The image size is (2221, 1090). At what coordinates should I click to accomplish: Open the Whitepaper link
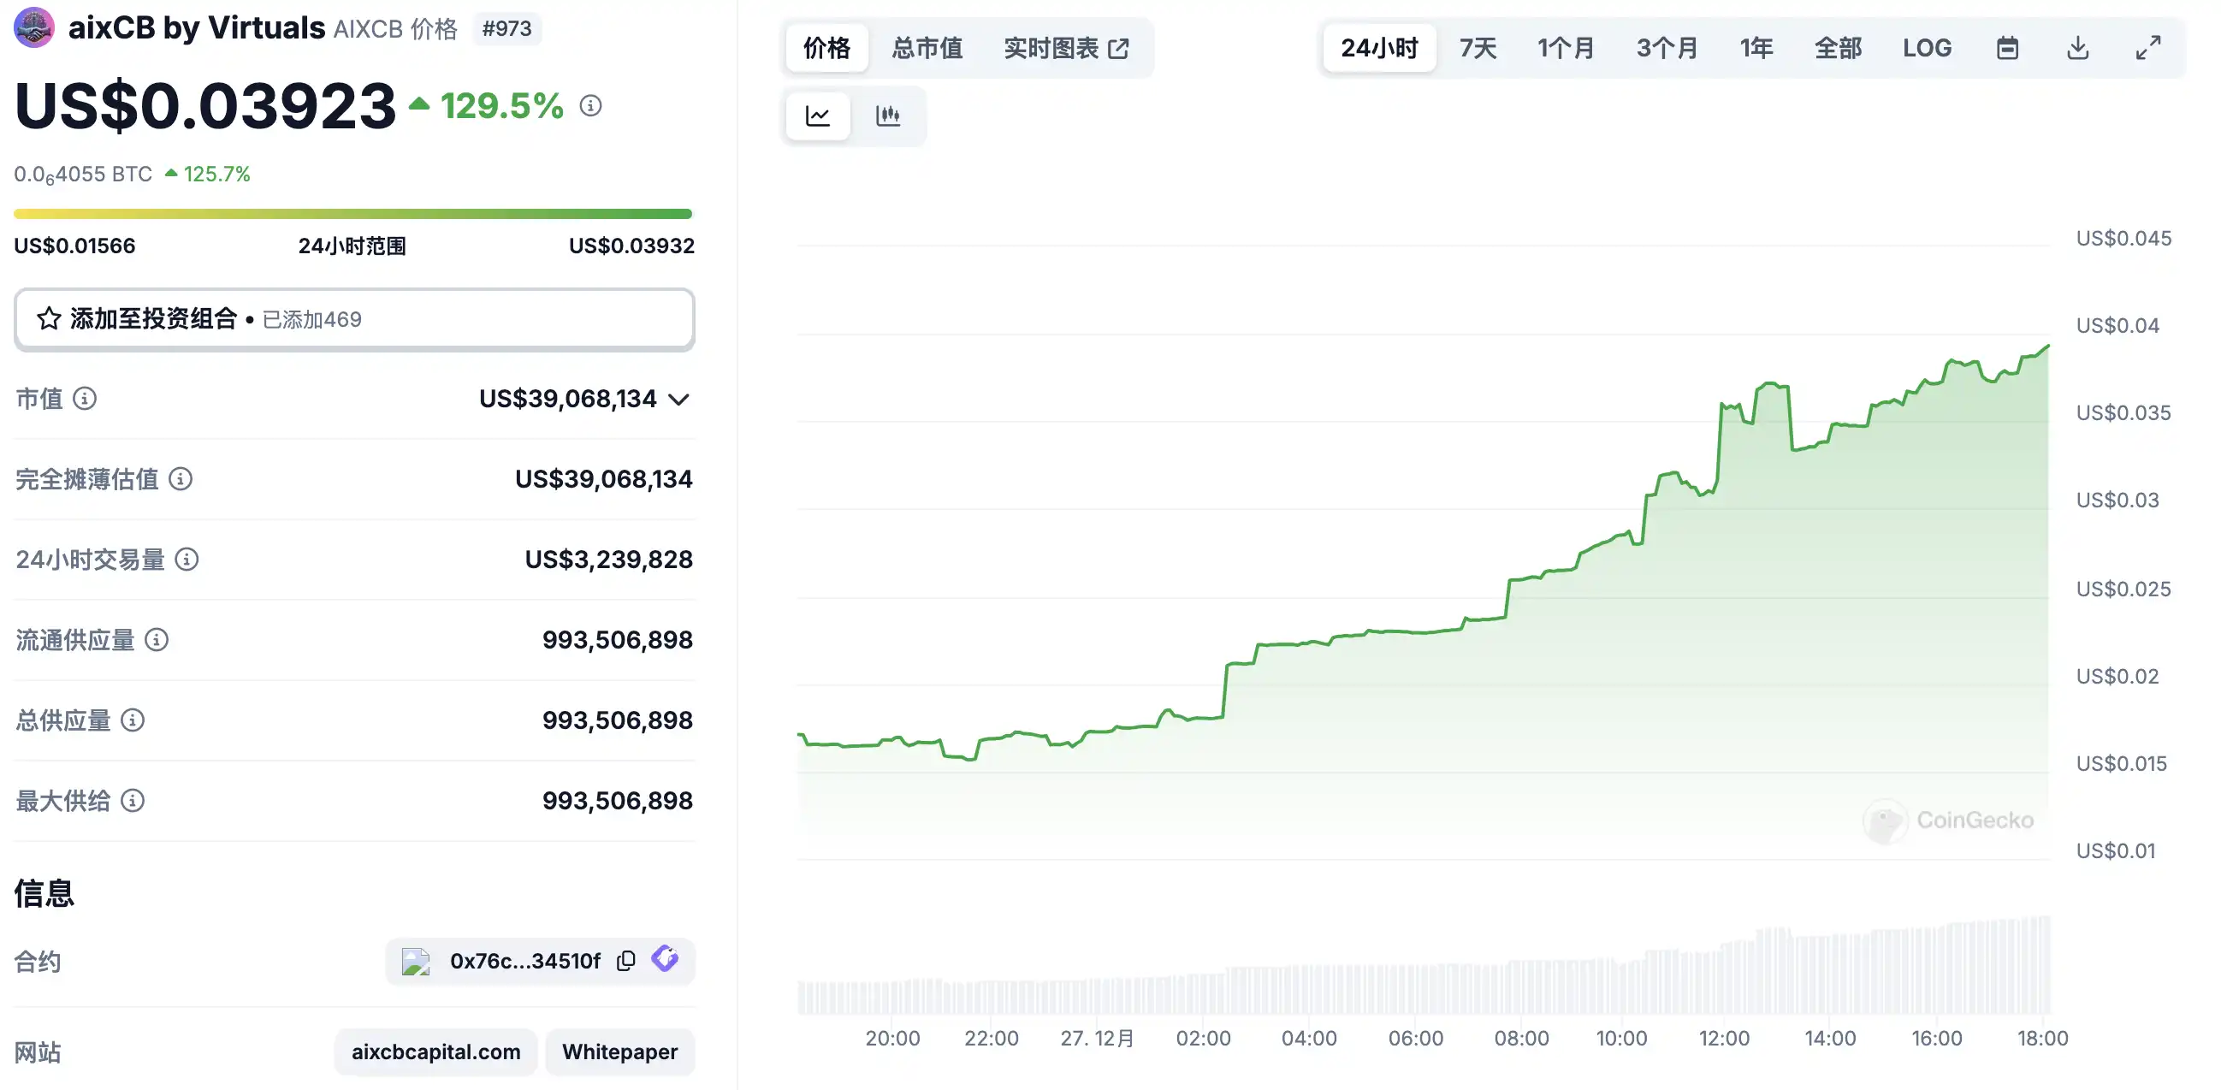[620, 1052]
